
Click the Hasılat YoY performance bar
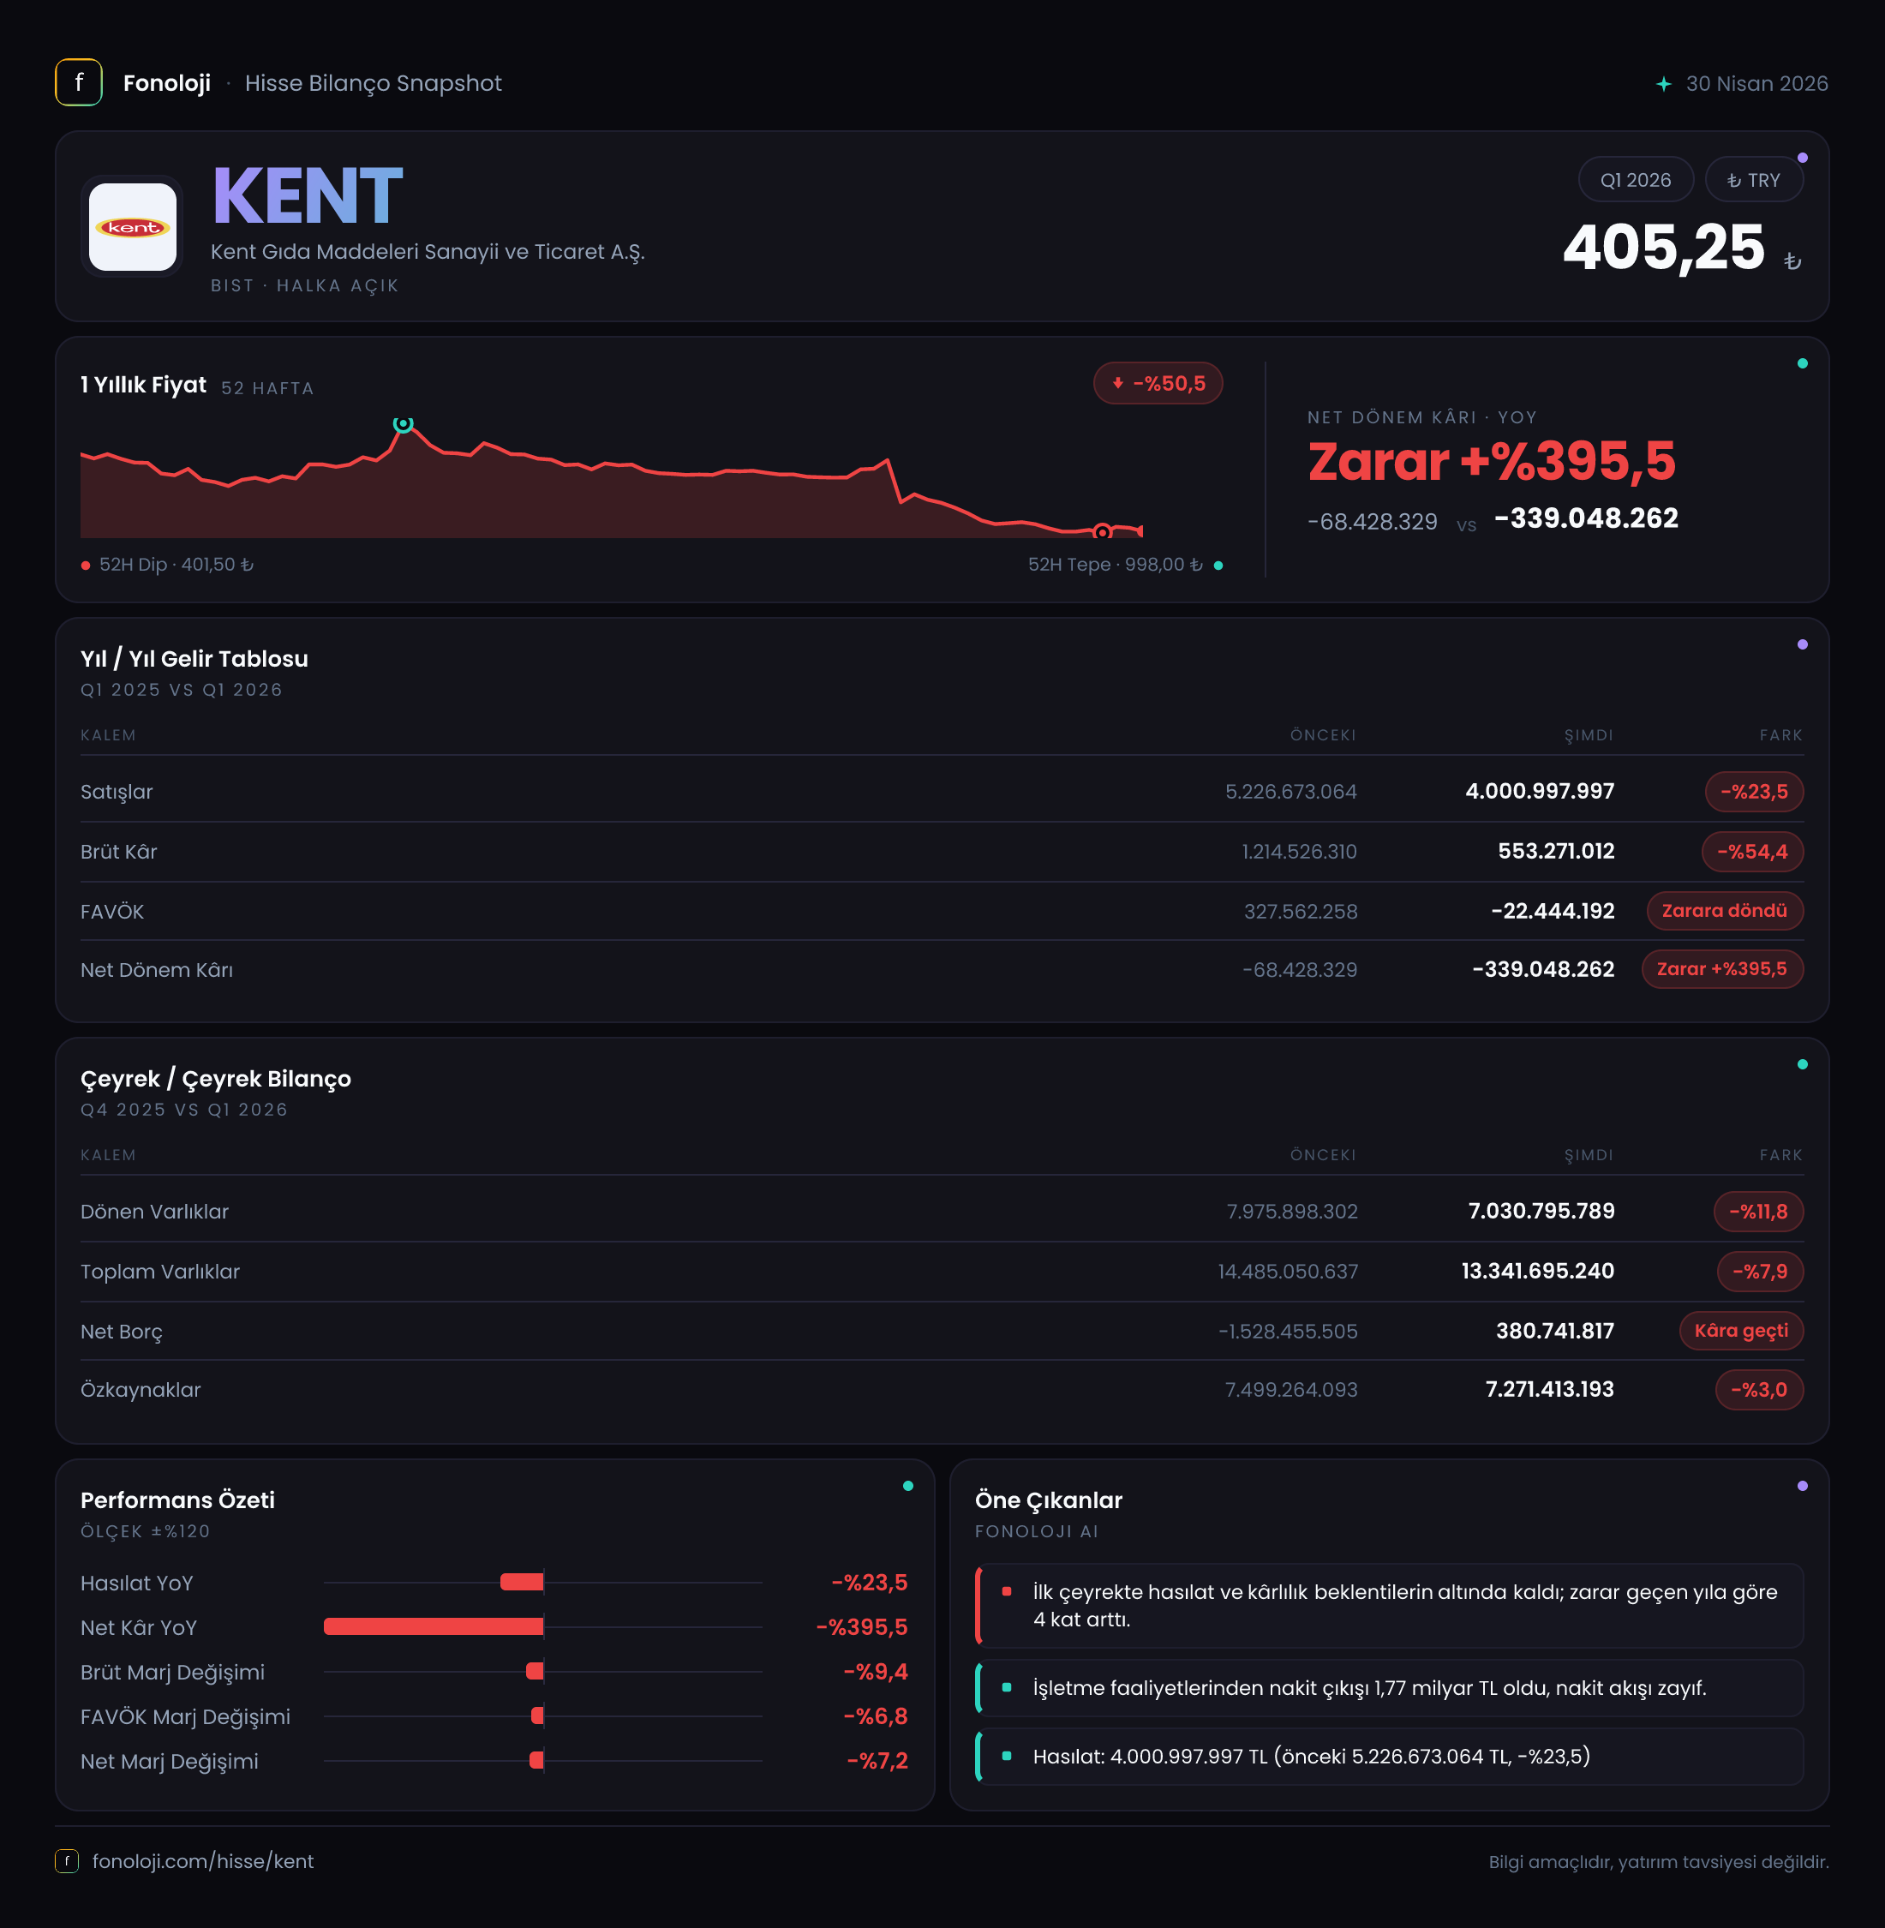[x=522, y=1582]
